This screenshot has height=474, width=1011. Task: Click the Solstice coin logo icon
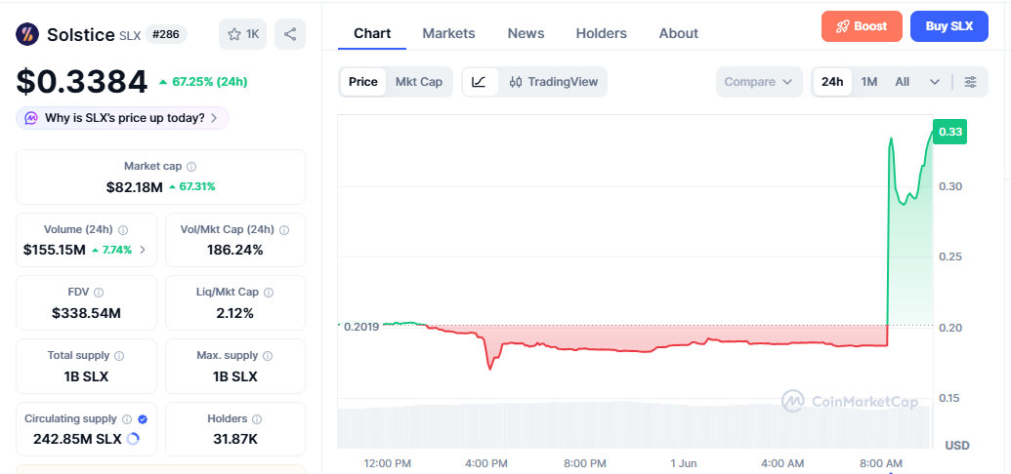tap(27, 34)
